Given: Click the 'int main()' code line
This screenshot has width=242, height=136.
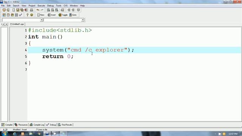Looking at the screenshot, I should tap(45, 37).
